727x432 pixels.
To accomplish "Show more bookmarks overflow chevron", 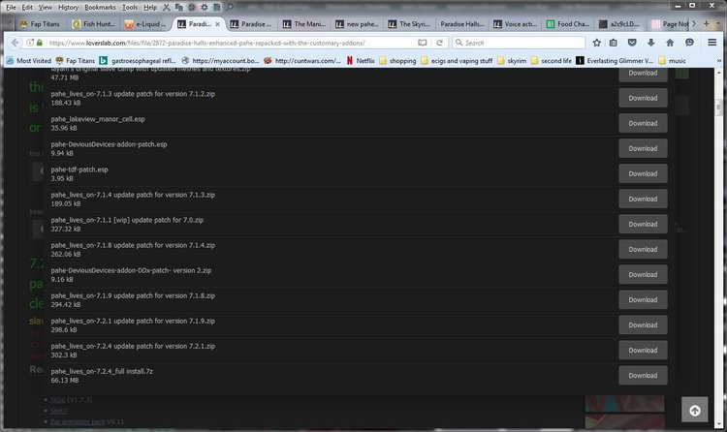I will pyautogui.click(x=719, y=61).
